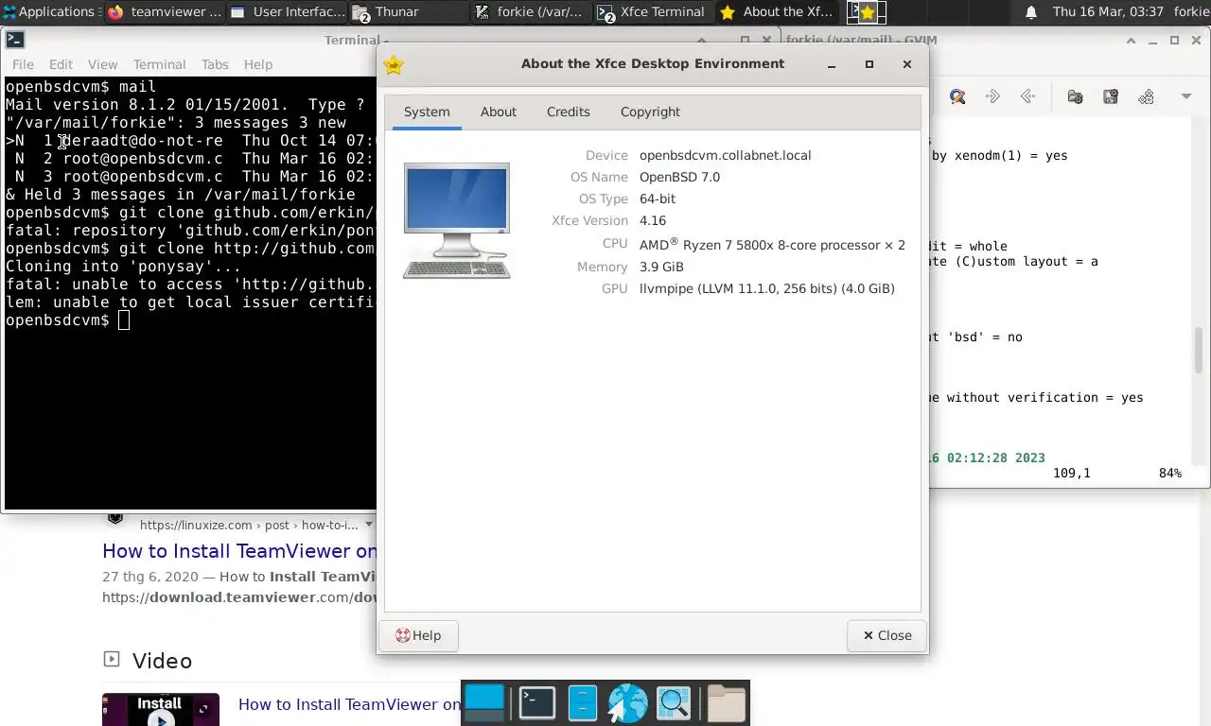This screenshot has width=1211, height=726.
Task: Switch to the Copyright tab
Action: [650, 112]
